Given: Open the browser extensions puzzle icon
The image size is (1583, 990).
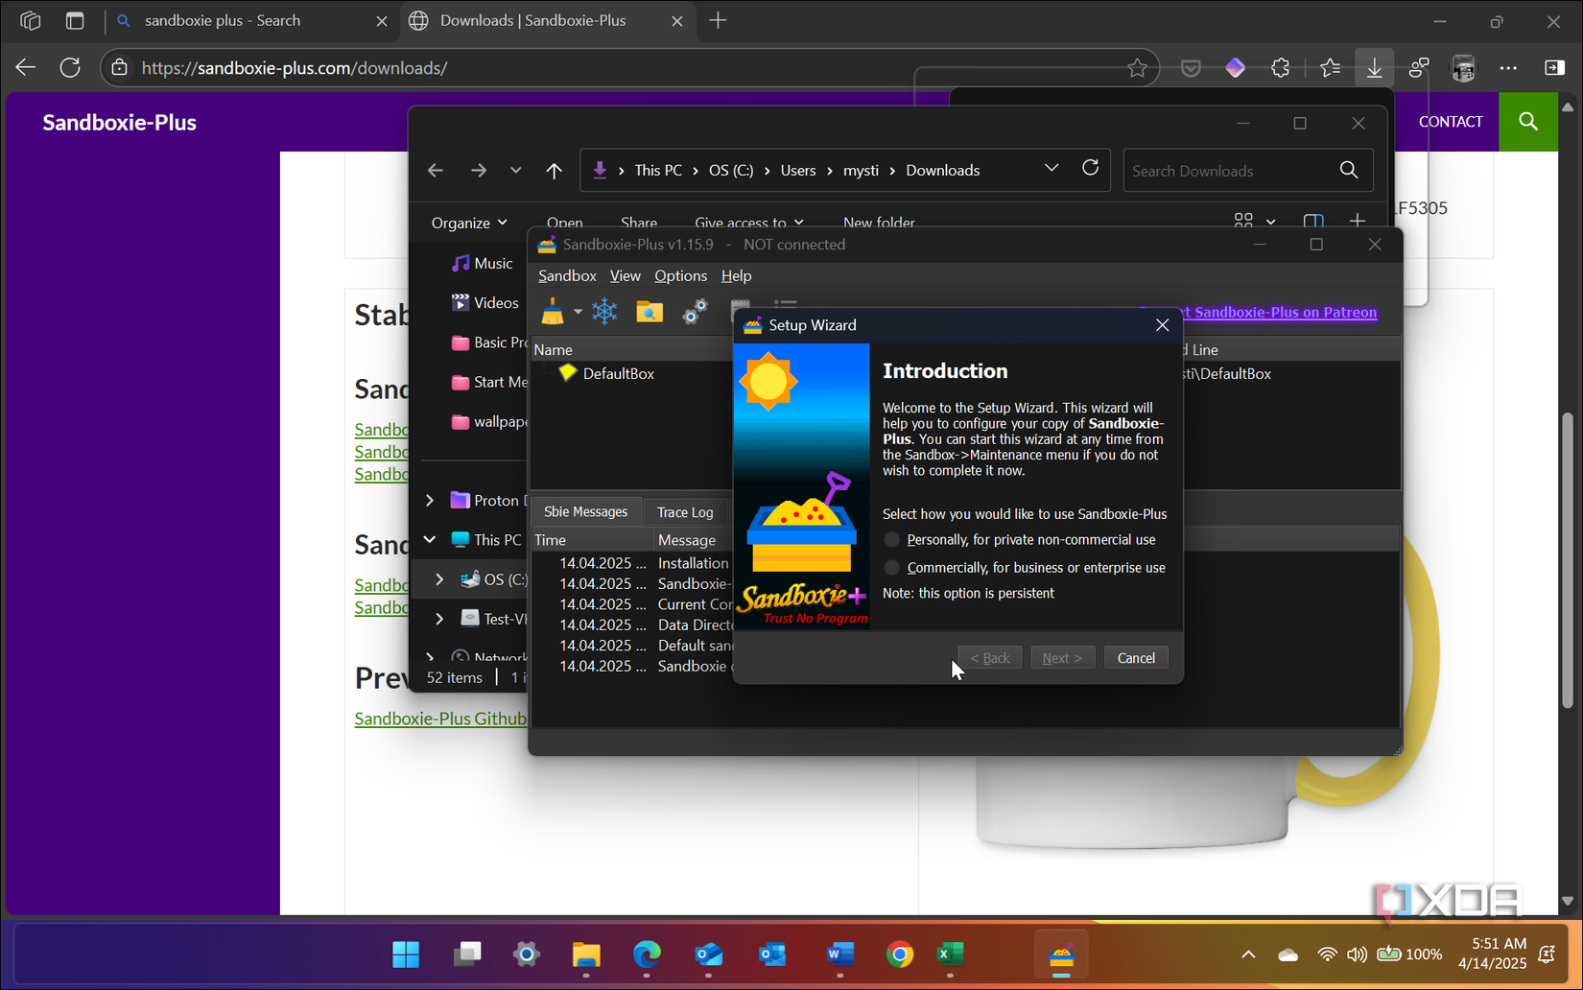Looking at the screenshot, I should (x=1280, y=67).
